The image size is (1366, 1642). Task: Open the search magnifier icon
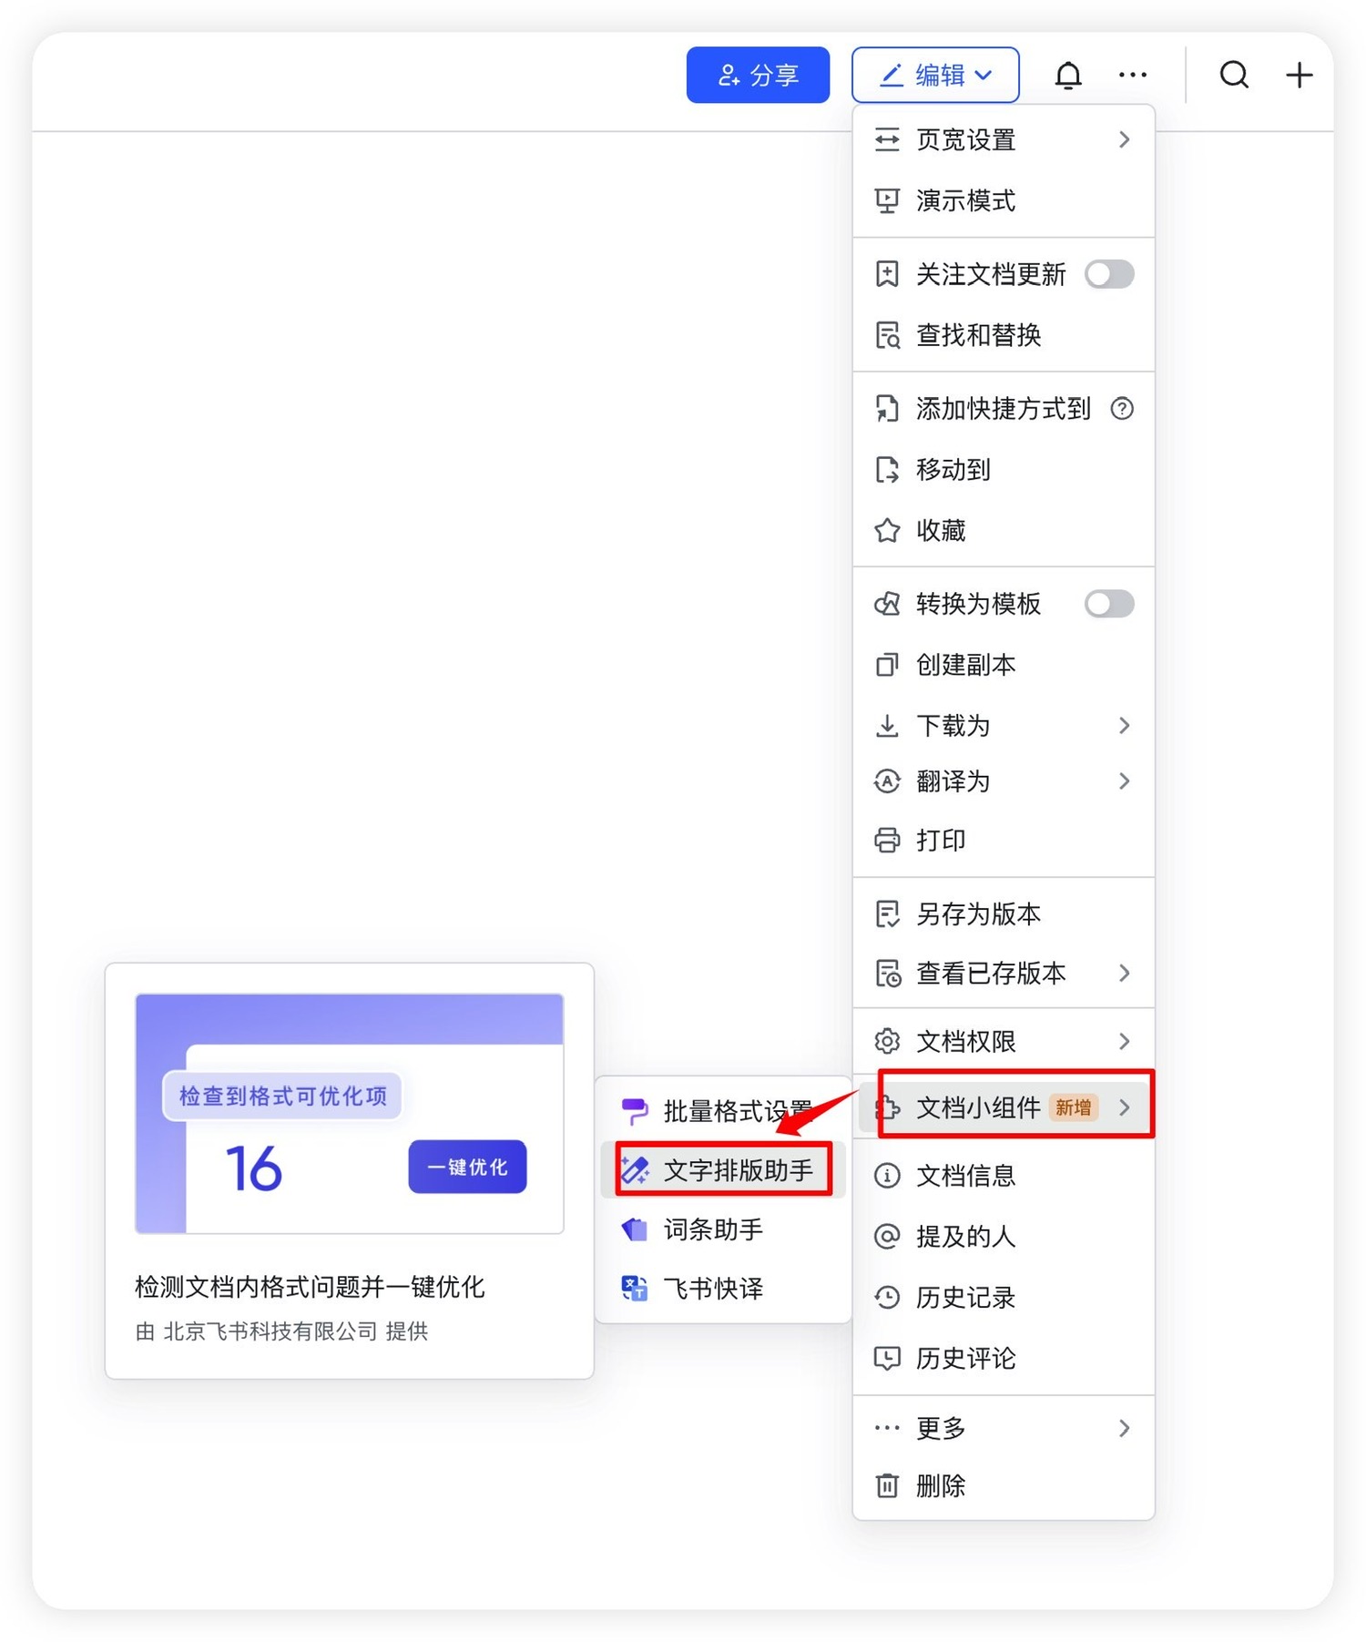(x=1234, y=75)
